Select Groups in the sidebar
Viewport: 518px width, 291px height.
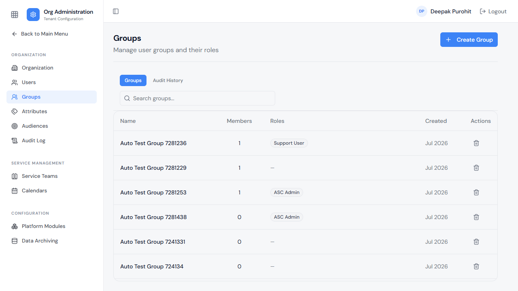51,97
